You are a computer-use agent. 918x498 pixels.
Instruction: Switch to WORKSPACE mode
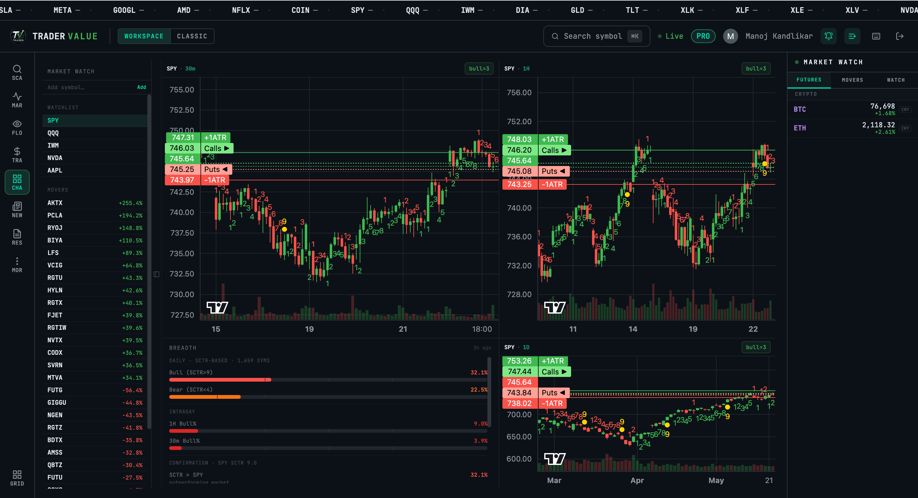coord(144,36)
